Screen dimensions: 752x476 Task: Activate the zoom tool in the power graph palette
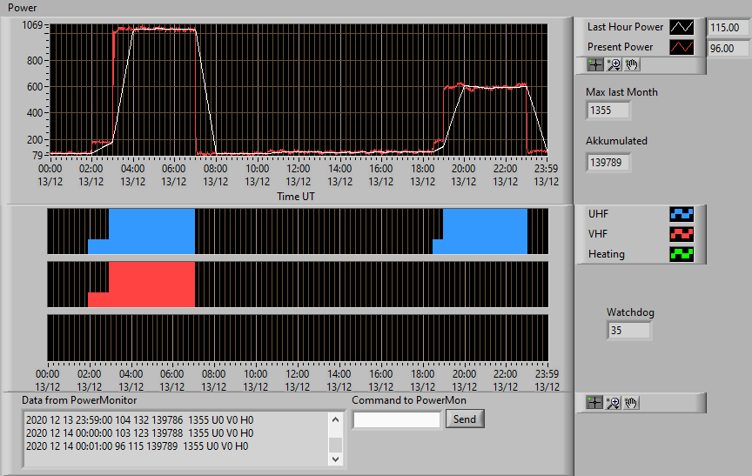point(614,64)
